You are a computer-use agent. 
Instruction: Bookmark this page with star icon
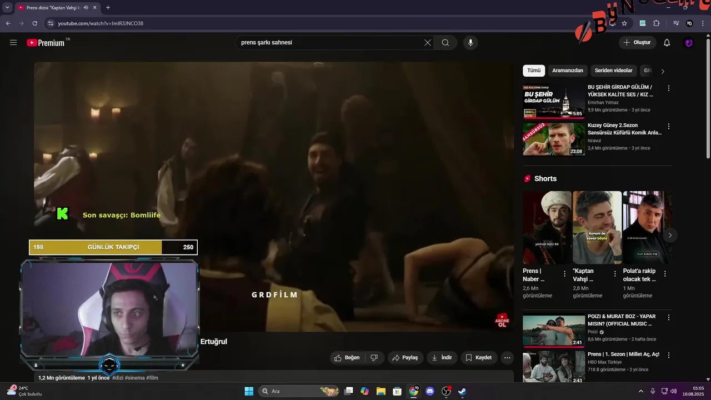[x=624, y=23]
